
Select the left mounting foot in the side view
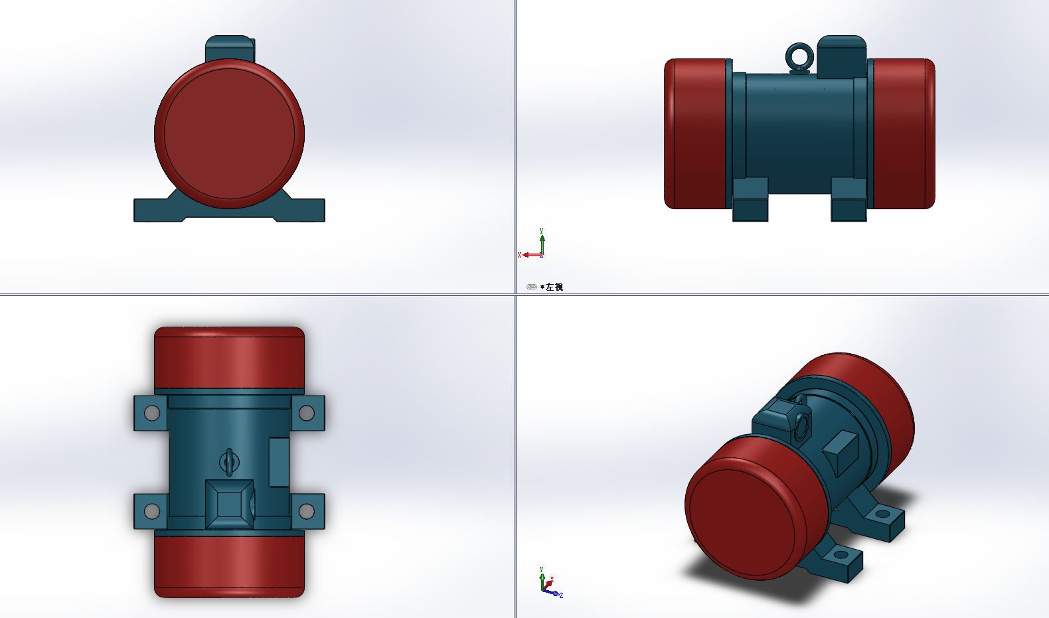click(x=750, y=199)
